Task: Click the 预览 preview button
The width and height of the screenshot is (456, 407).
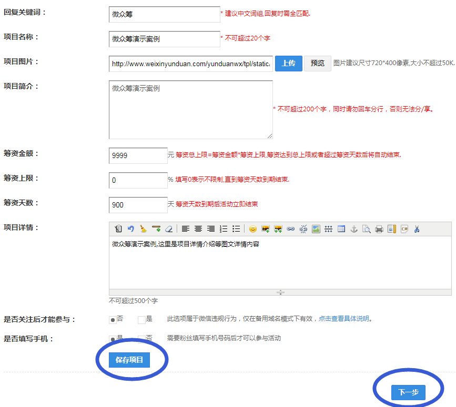Action: (318, 64)
